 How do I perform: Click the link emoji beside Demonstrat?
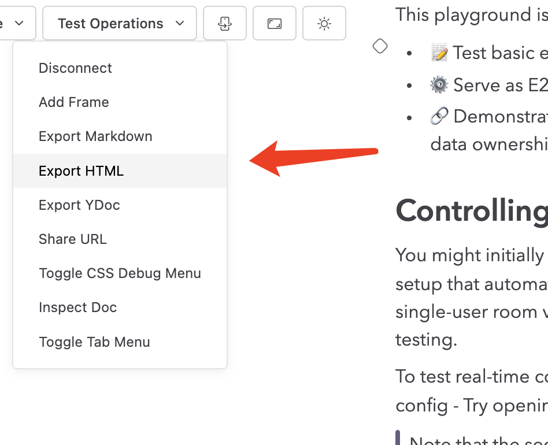pos(439,116)
